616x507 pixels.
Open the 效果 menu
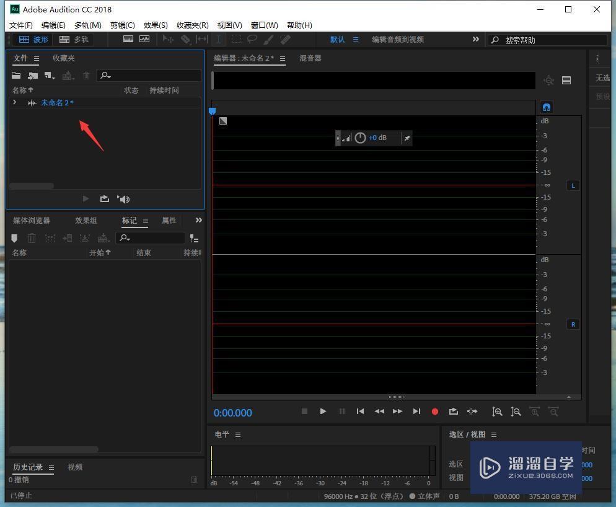(x=156, y=25)
